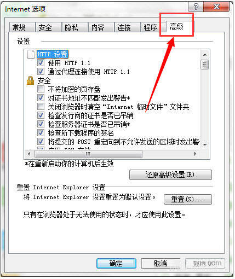Image resolution: width=235 pixels, height=279 pixels.
Task: Click the horizontal scroll left arrow
Action: [x=29, y=154]
